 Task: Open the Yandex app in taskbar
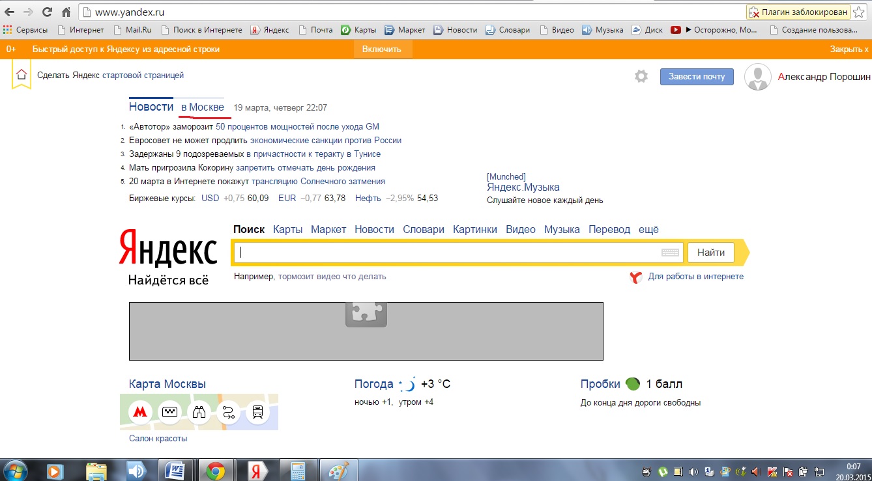[257, 470]
